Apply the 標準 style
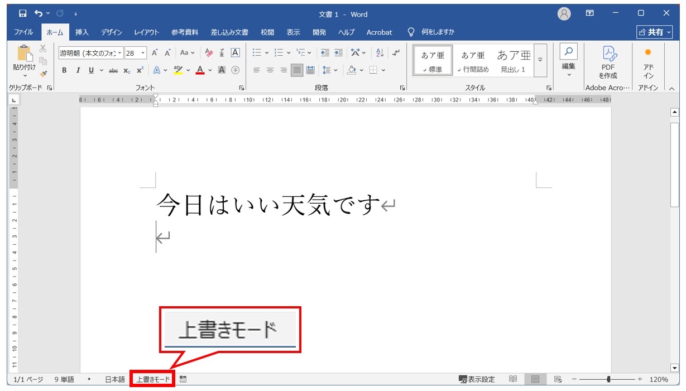686x391 pixels. coord(433,60)
